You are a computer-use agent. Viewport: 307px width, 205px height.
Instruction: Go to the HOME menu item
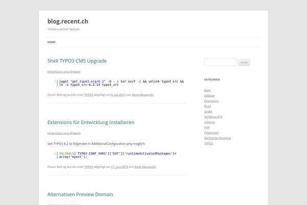click(52, 42)
